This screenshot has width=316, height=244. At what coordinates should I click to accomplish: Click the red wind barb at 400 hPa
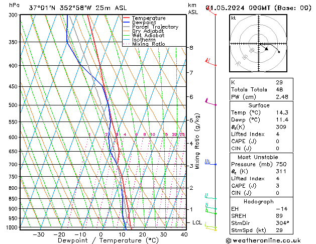point(210,62)
